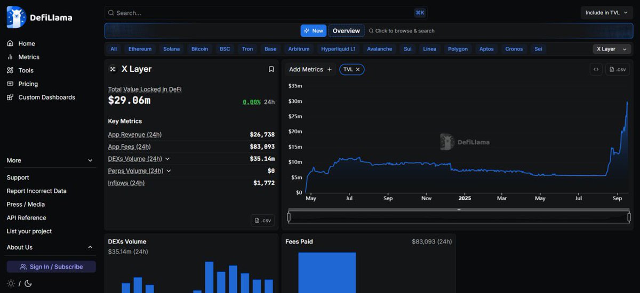Select the Ethereum chain filter
The image size is (640, 293).
(140, 49)
